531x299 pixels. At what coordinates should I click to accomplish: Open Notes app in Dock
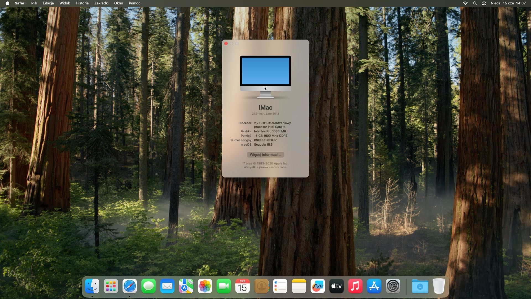point(299,286)
